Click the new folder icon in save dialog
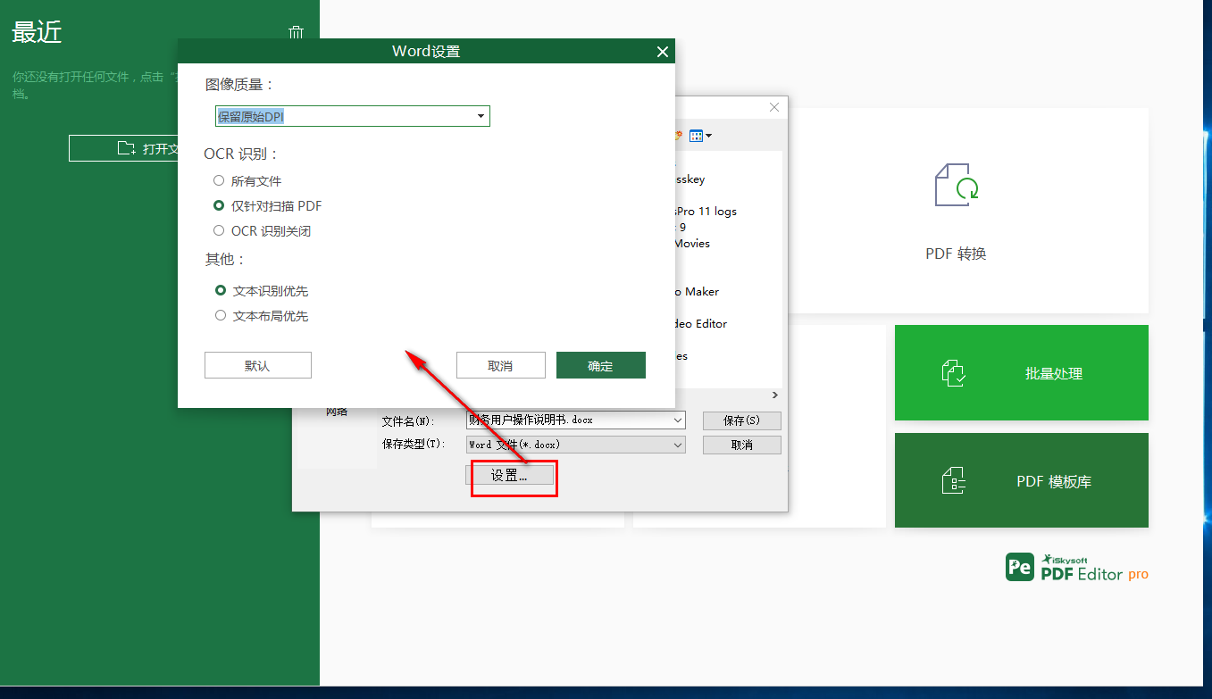The height and width of the screenshot is (699, 1212). coord(676,135)
